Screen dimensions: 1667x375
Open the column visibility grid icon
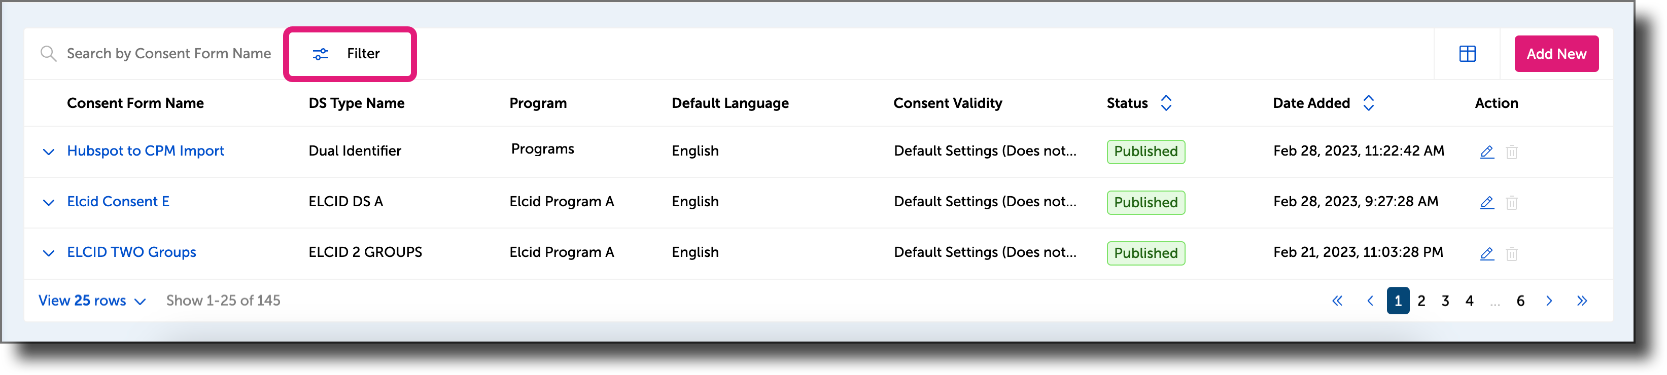[x=1468, y=54]
